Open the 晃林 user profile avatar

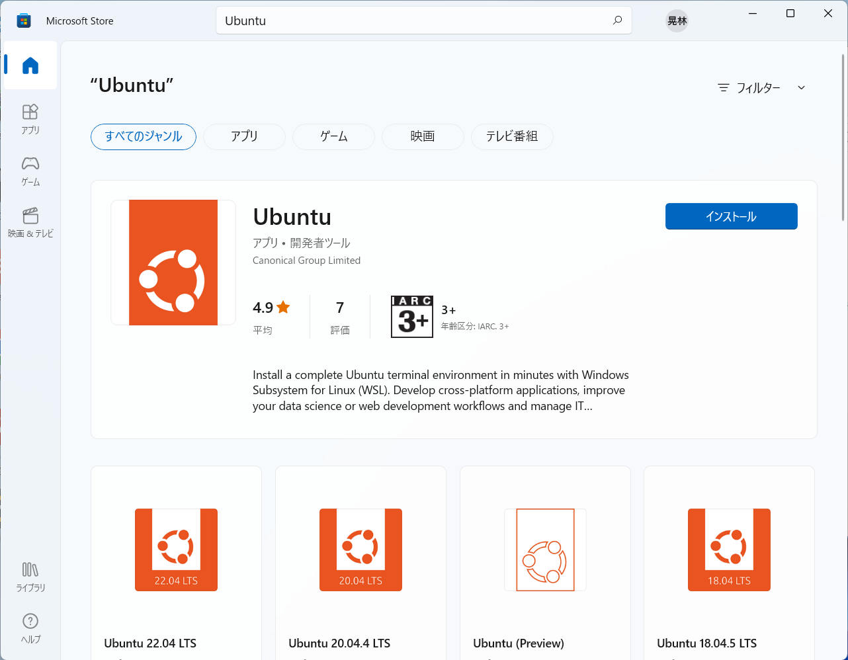677,21
